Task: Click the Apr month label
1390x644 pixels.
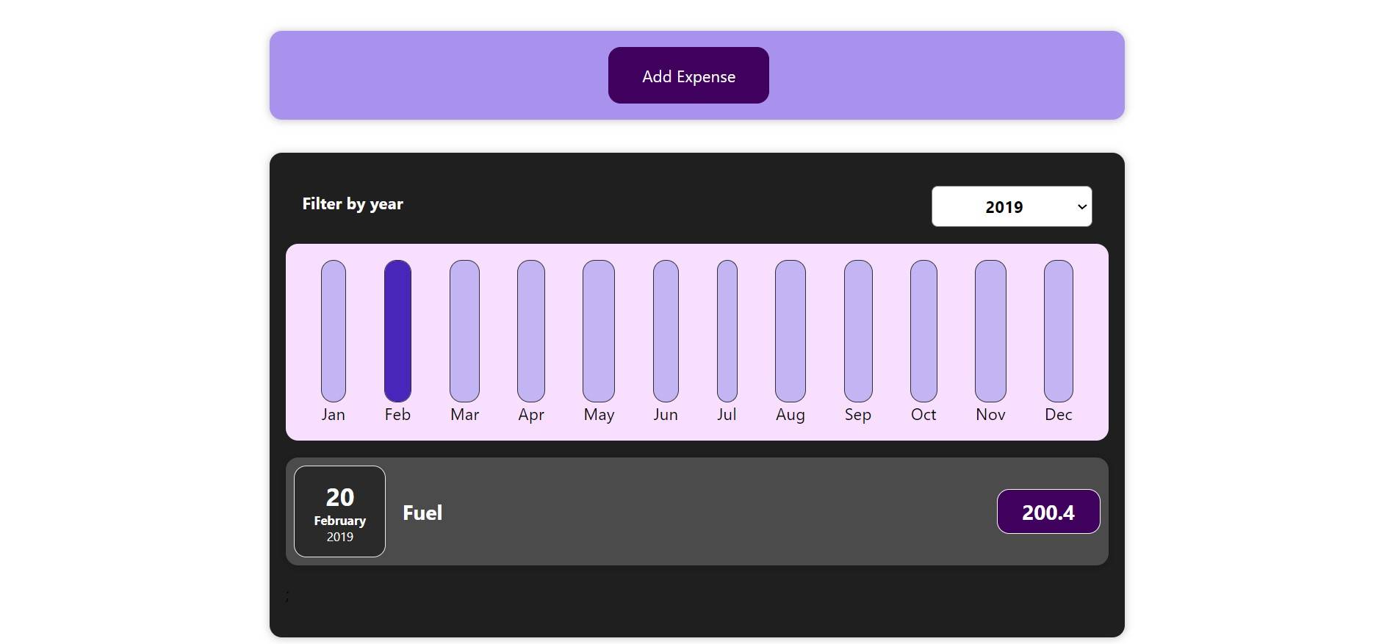Action: point(531,415)
